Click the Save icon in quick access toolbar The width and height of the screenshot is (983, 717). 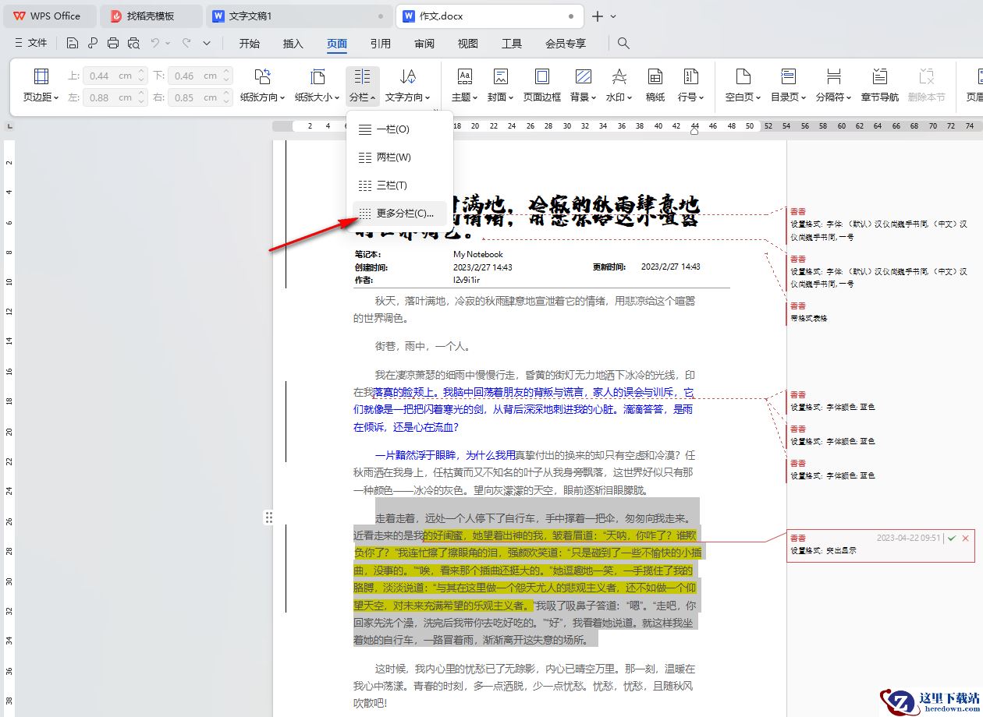73,43
